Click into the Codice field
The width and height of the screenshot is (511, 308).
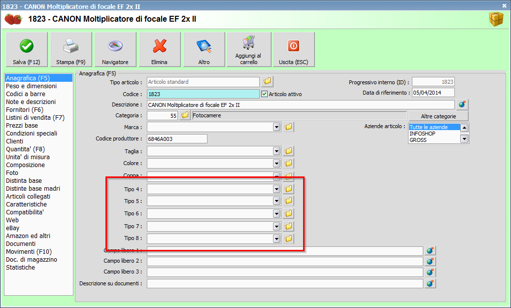coord(203,94)
